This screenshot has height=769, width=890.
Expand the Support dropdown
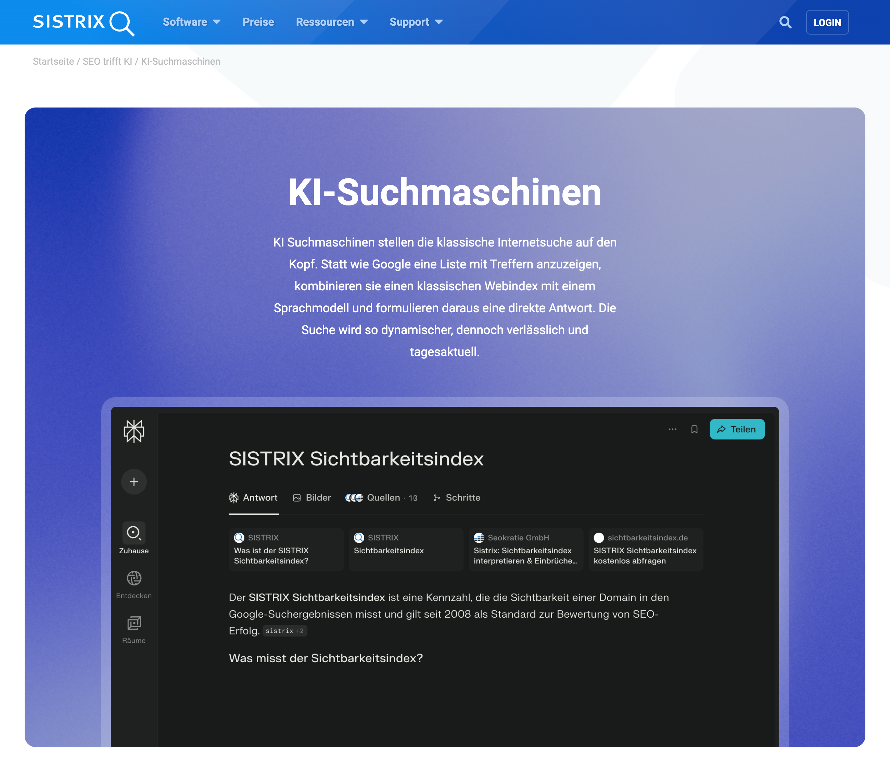415,22
